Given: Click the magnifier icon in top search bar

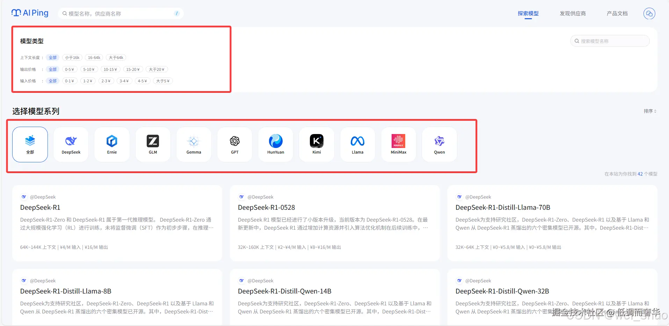Looking at the screenshot, I should point(65,14).
